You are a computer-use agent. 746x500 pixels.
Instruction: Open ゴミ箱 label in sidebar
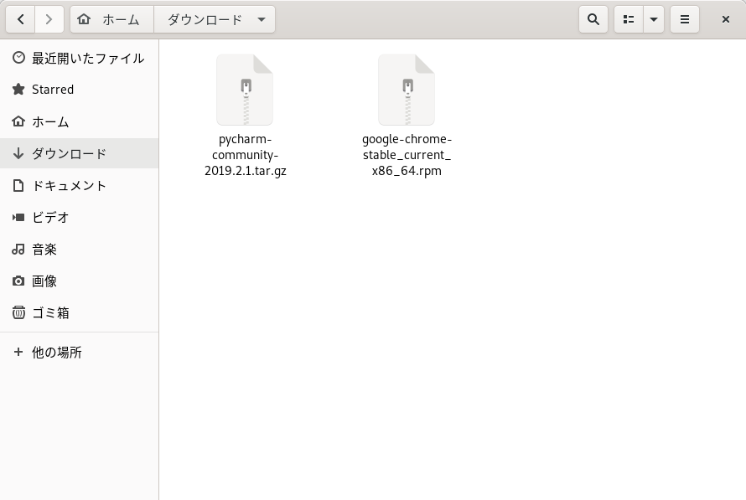[50, 312]
